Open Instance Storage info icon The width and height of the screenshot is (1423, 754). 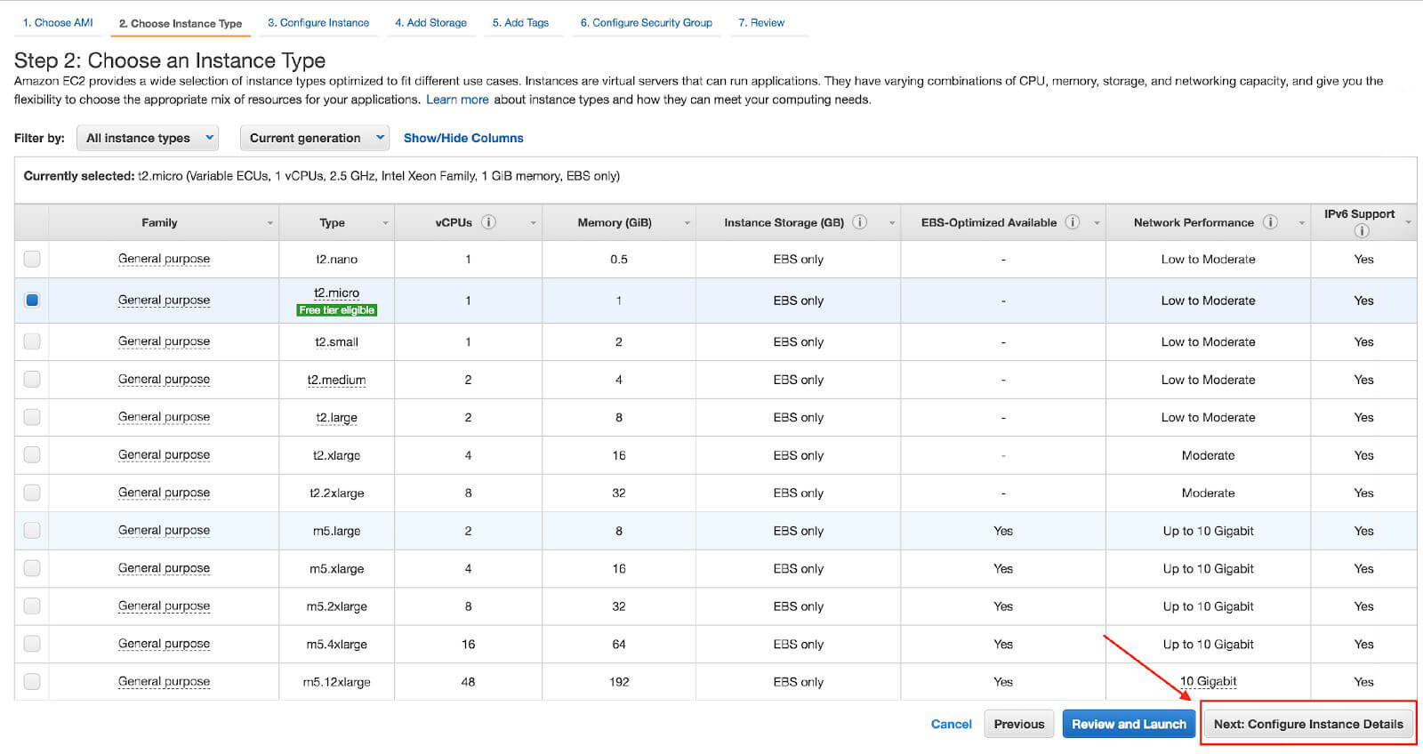point(859,222)
